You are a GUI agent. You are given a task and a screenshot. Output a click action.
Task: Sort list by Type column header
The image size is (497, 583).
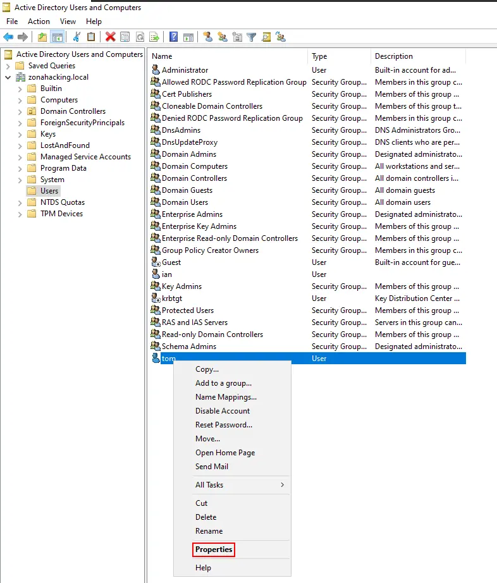pos(319,56)
